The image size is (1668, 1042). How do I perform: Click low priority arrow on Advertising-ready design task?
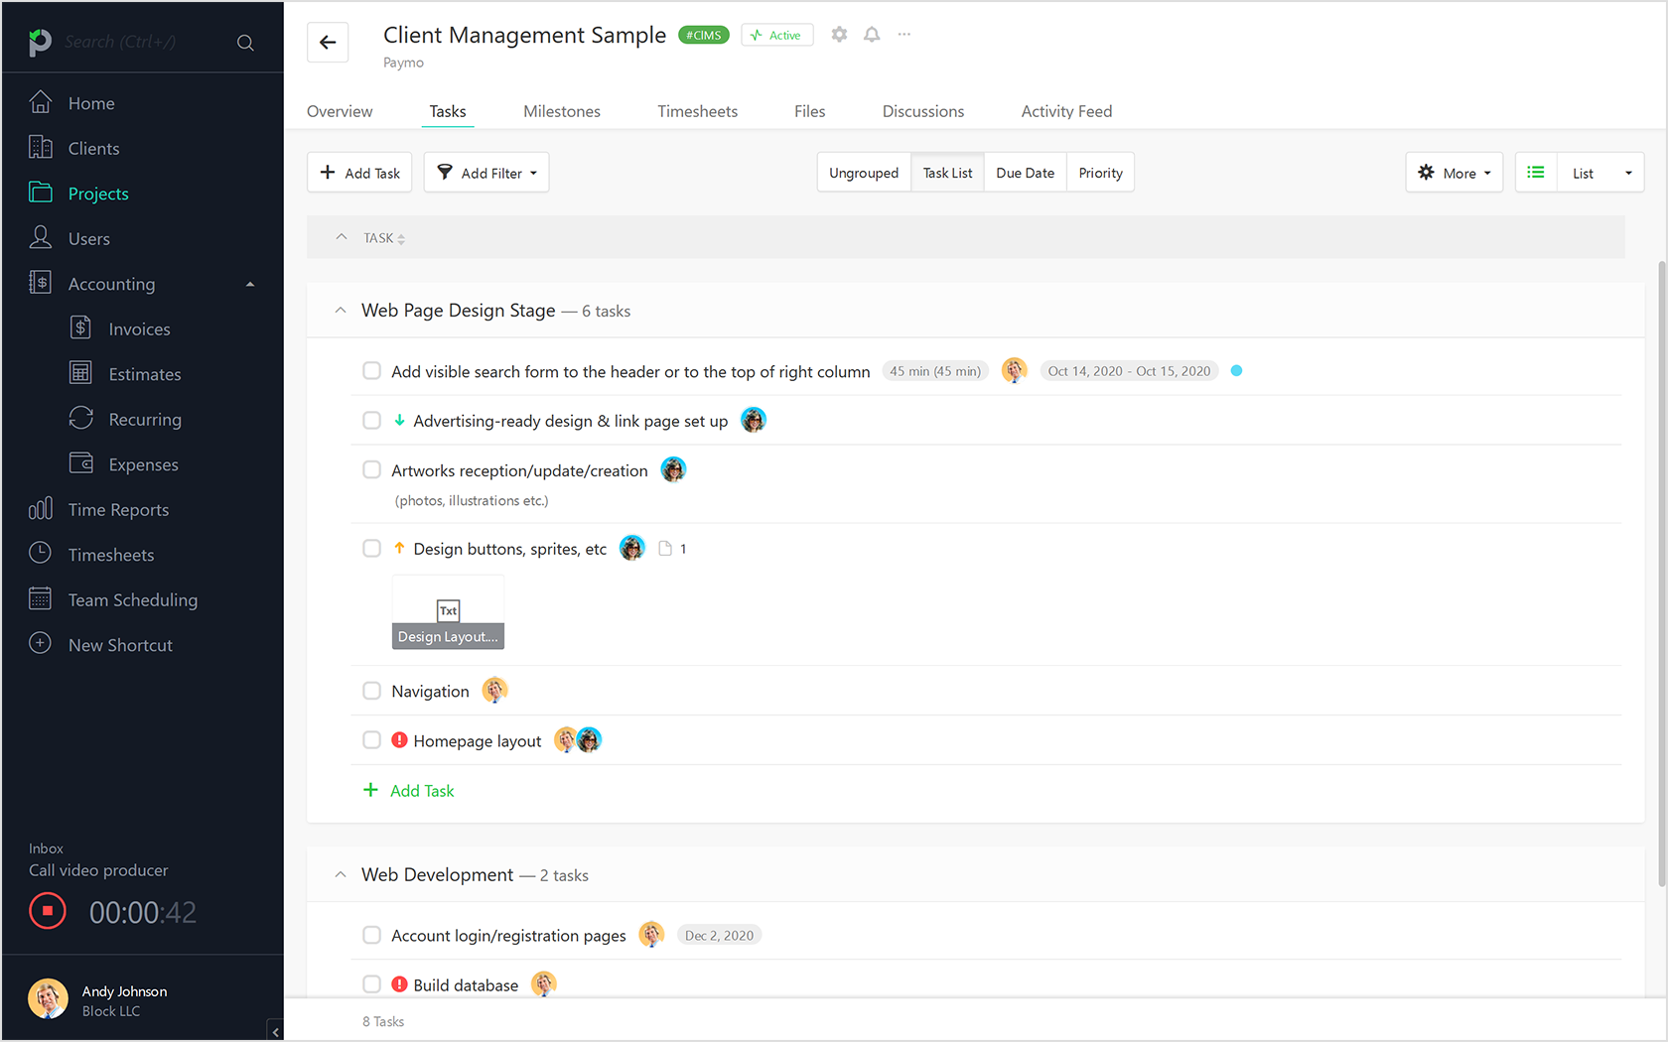[399, 421]
